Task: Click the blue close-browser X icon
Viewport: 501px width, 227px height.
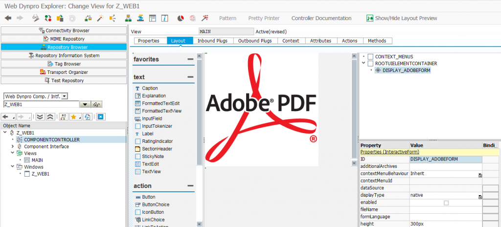Action: pyautogui.click(x=100, y=117)
